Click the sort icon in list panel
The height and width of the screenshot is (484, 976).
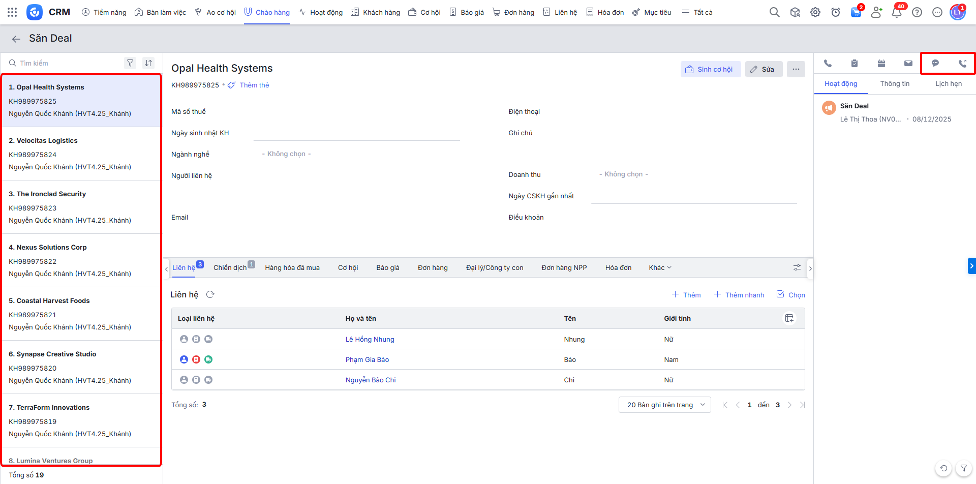(148, 63)
